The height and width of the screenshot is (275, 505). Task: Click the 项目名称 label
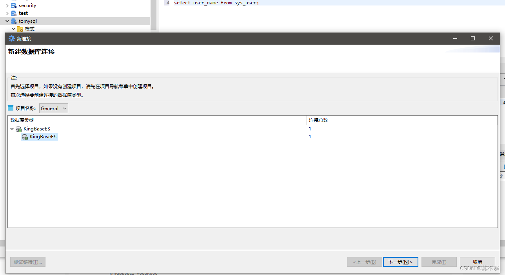click(x=25, y=109)
